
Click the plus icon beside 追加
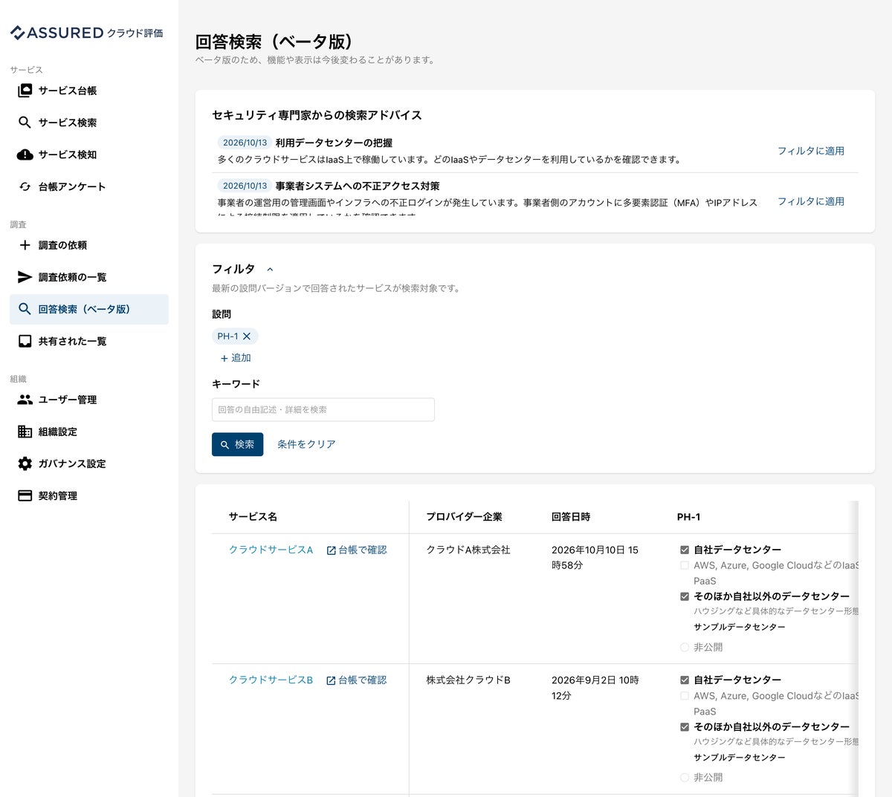pos(224,358)
